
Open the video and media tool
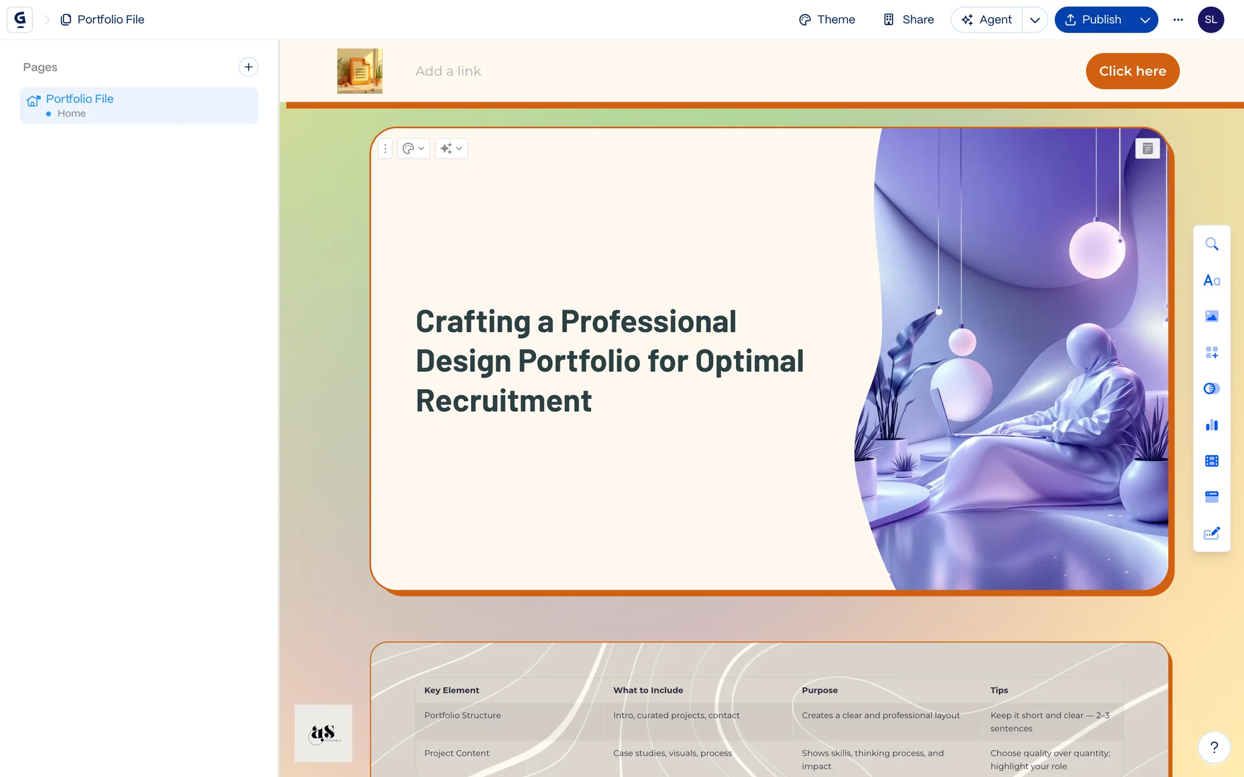(x=1212, y=461)
